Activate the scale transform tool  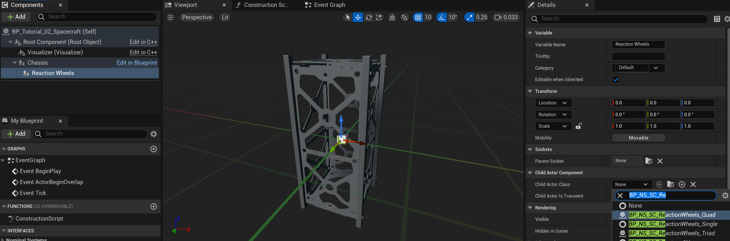tap(379, 18)
